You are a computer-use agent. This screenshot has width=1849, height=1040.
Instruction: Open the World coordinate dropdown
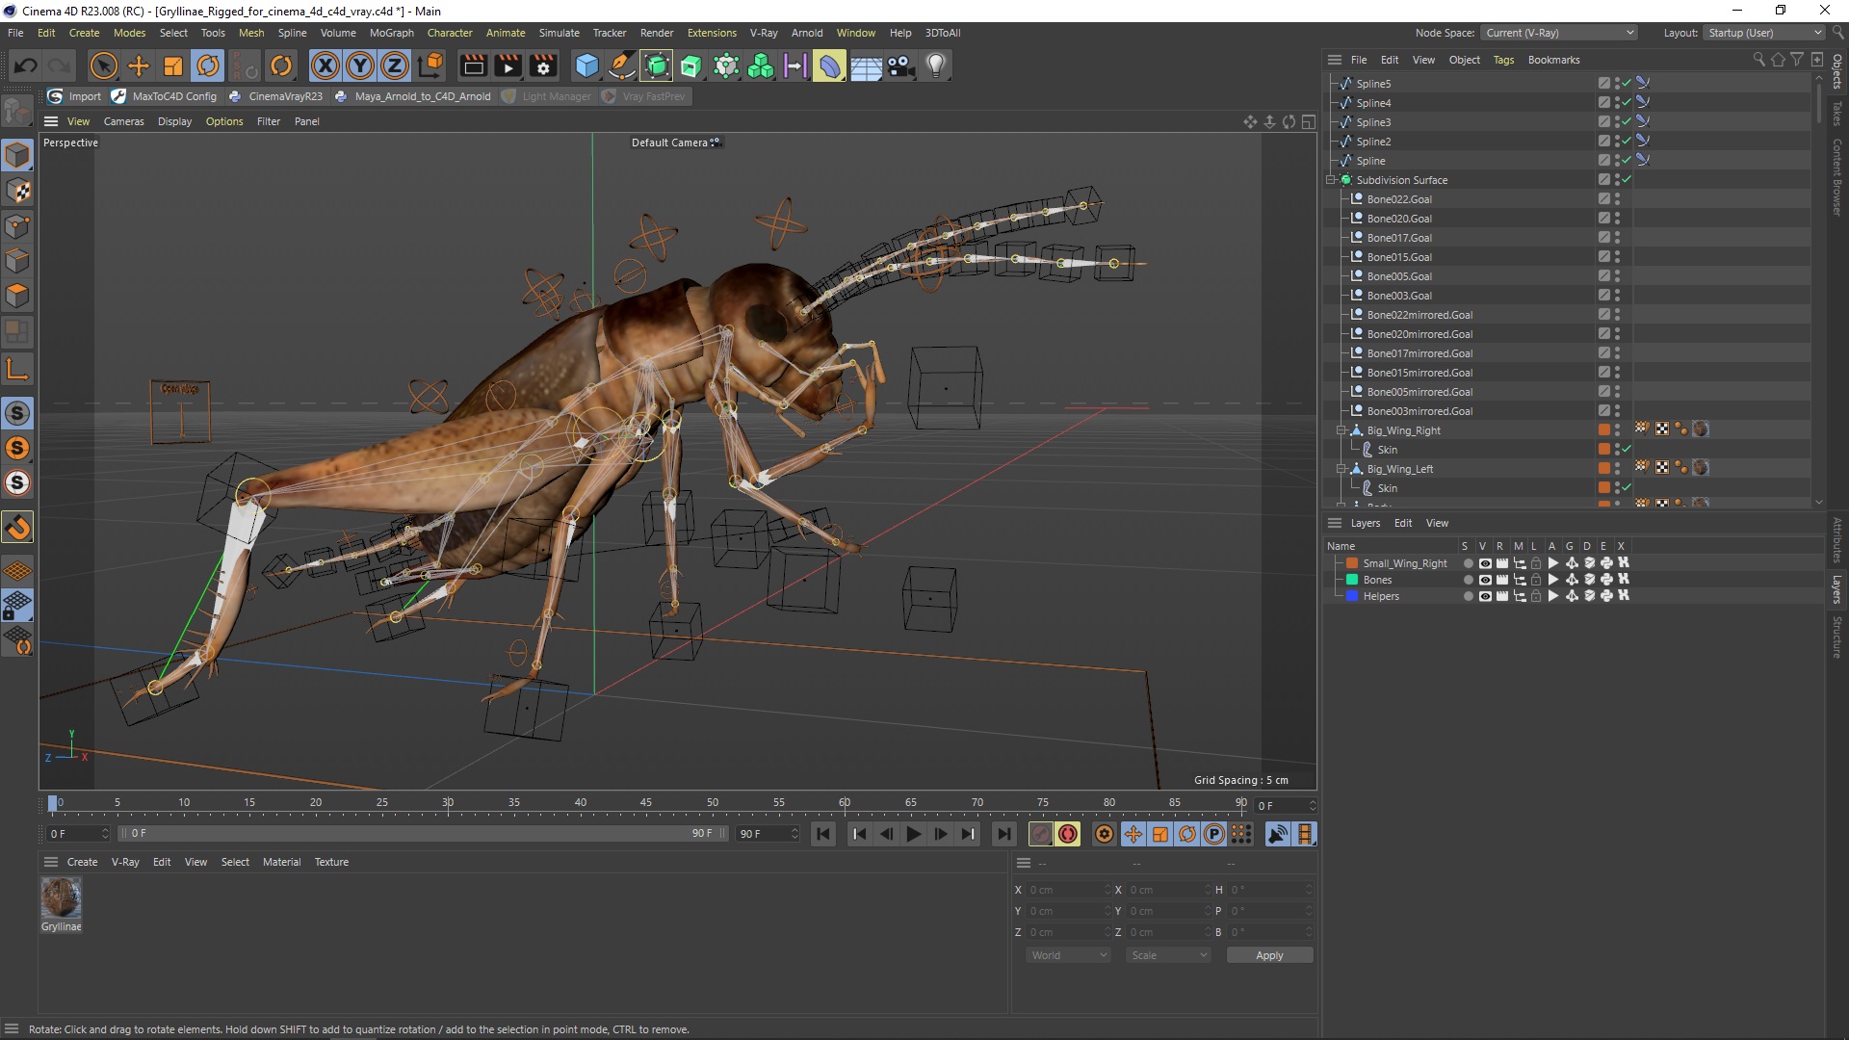(x=1069, y=955)
